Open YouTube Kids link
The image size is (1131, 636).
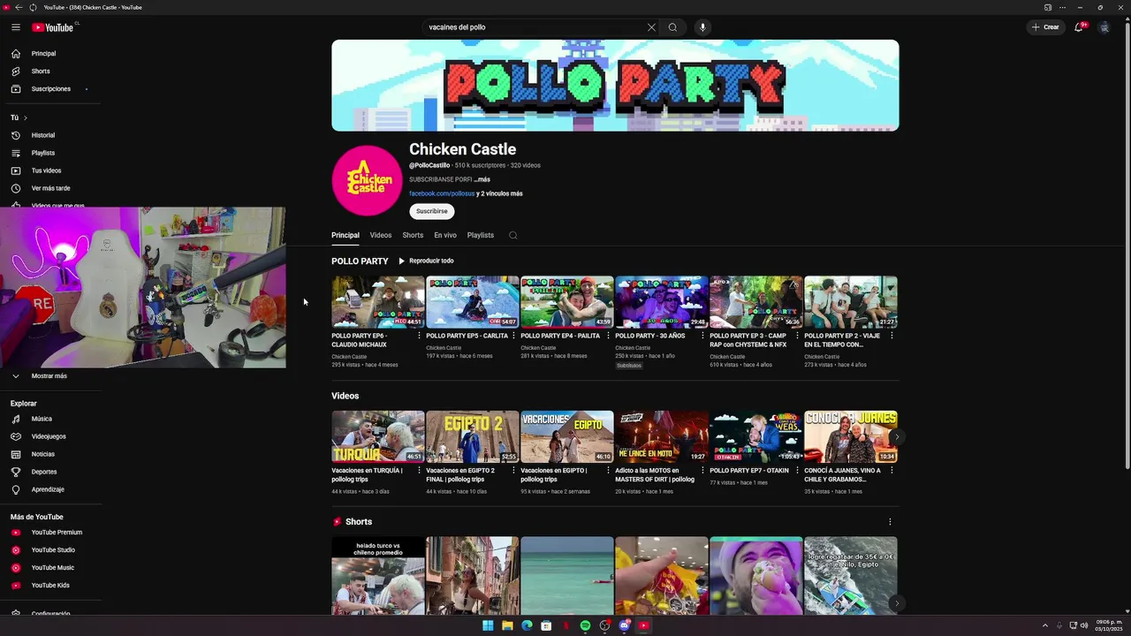50,586
